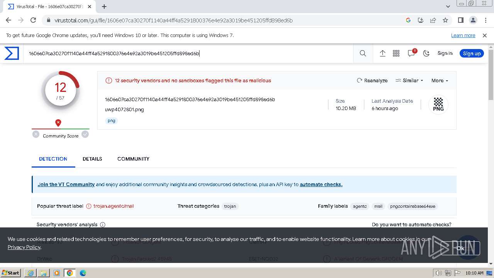Image resolution: width=494 pixels, height=278 pixels.
Task: Click the VirusTotal browser tab
Action: point(49,7)
